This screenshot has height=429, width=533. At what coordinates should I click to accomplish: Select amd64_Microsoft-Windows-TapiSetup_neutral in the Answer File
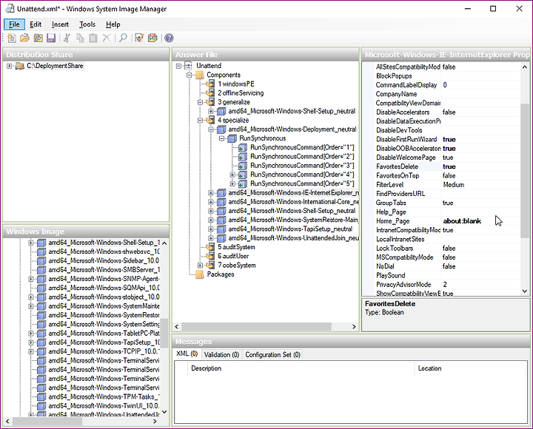point(290,229)
